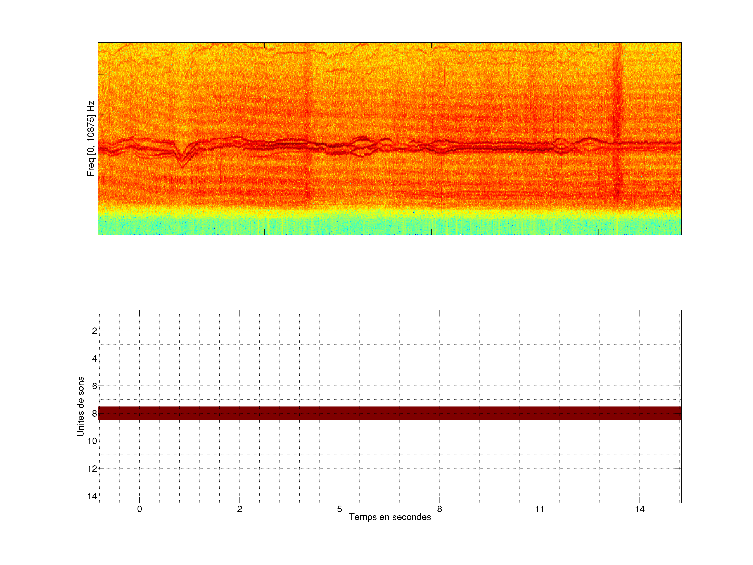Click y-axis tick label 10 in lower plot

pyautogui.click(x=92, y=441)
